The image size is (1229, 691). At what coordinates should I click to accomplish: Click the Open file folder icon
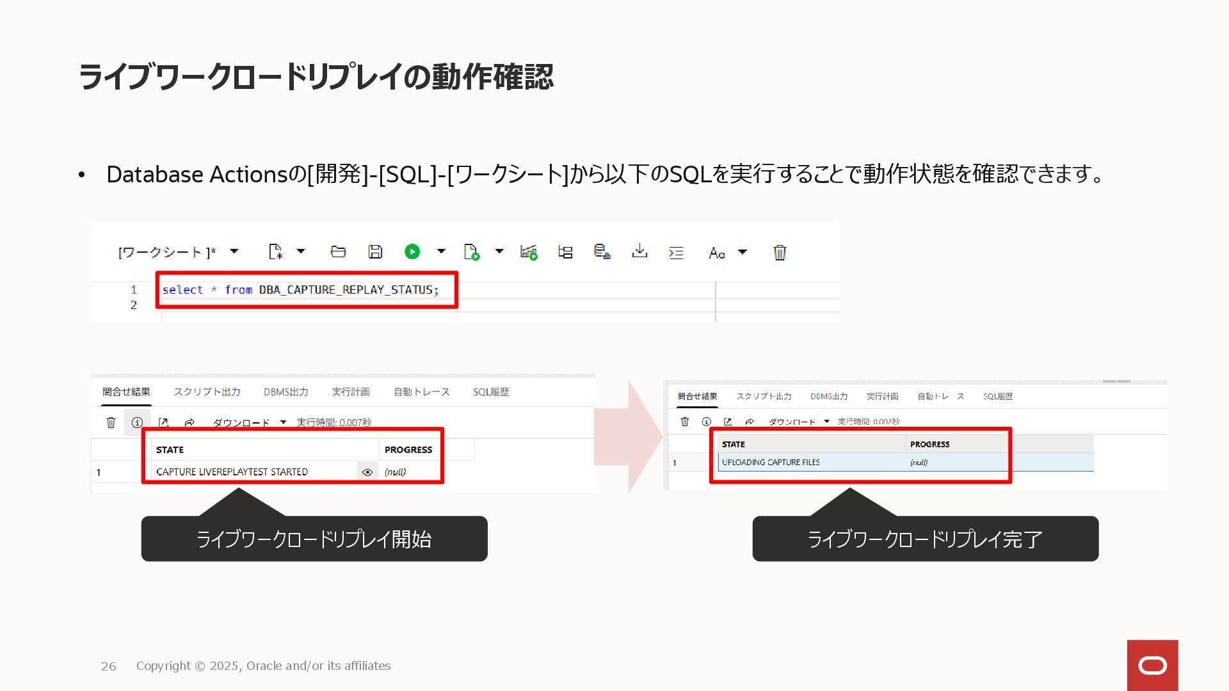coord(338,252)
